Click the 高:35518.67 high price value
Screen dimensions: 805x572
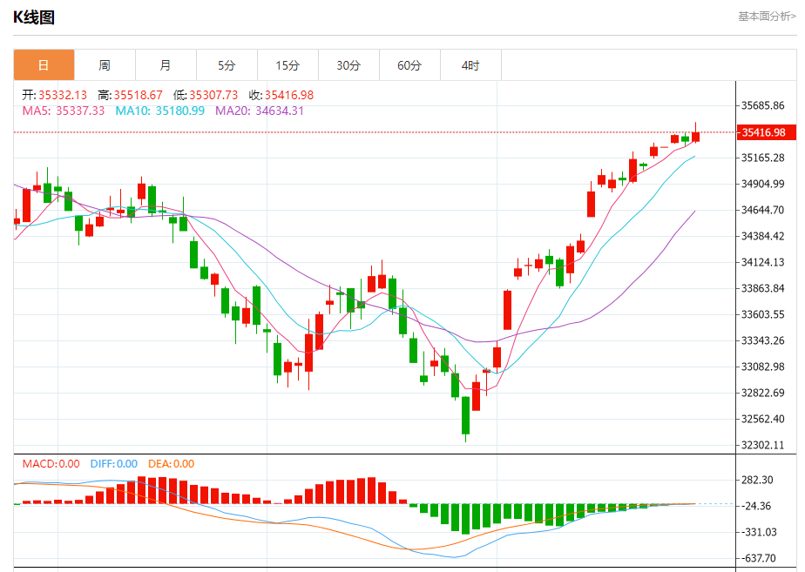coord(130,95)
